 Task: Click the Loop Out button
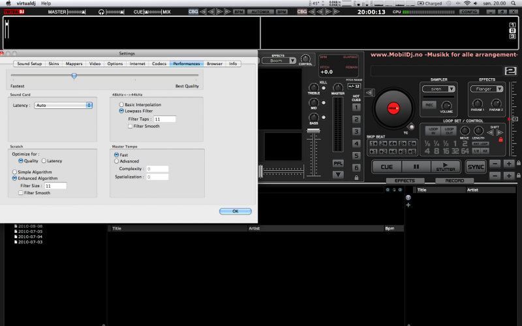point(449,131)
